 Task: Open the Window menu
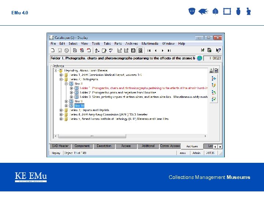click(168, 43)
